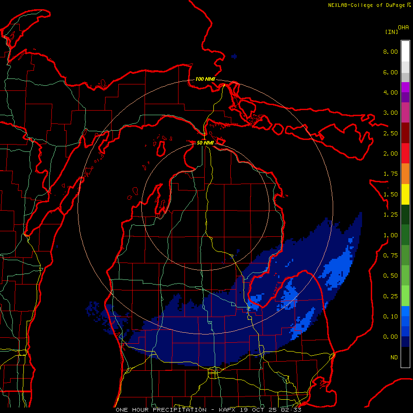Viewport: 413px width, 413px height.
Task: Pick the orange swatch beside 1.75
Action: tap(405, 174)
